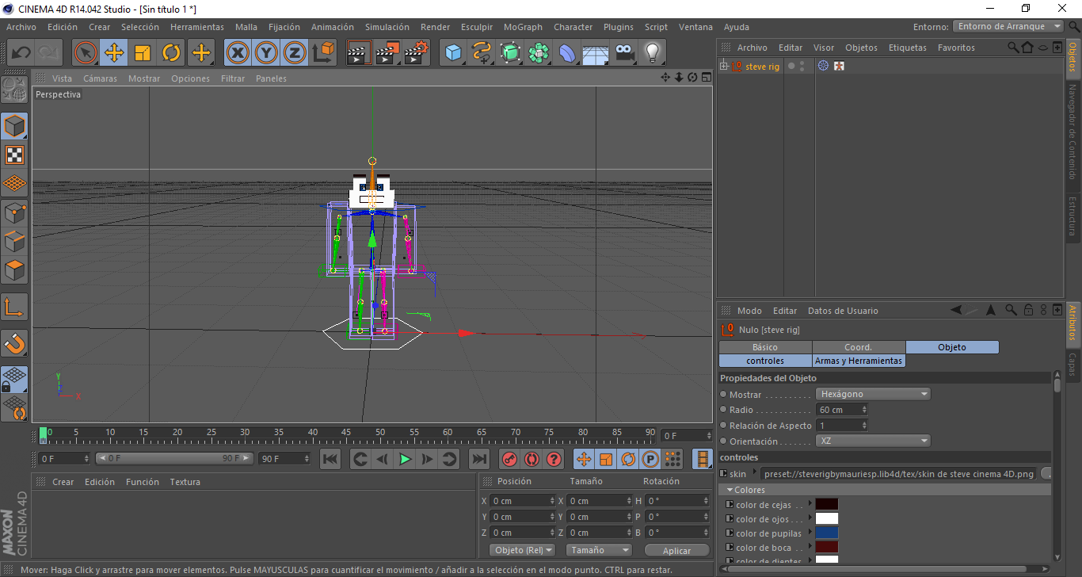The height and width of the screenshot is (577, 1082).
Task: Switch to the Coord. tab
Action: 859,347
